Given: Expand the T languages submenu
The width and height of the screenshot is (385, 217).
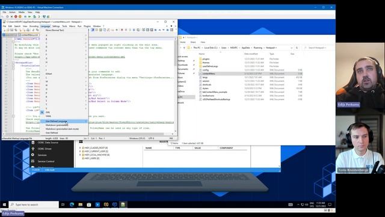Looking at the screenshot, I should [x=64, y=104].
